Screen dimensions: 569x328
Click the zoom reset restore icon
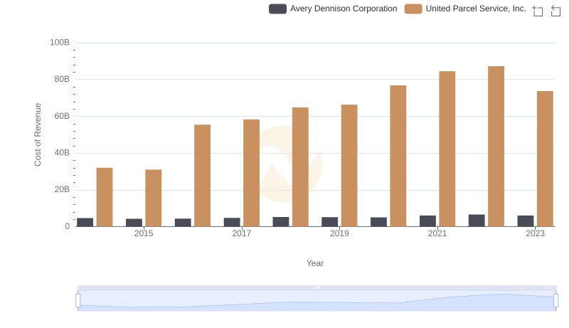[555, 11]
